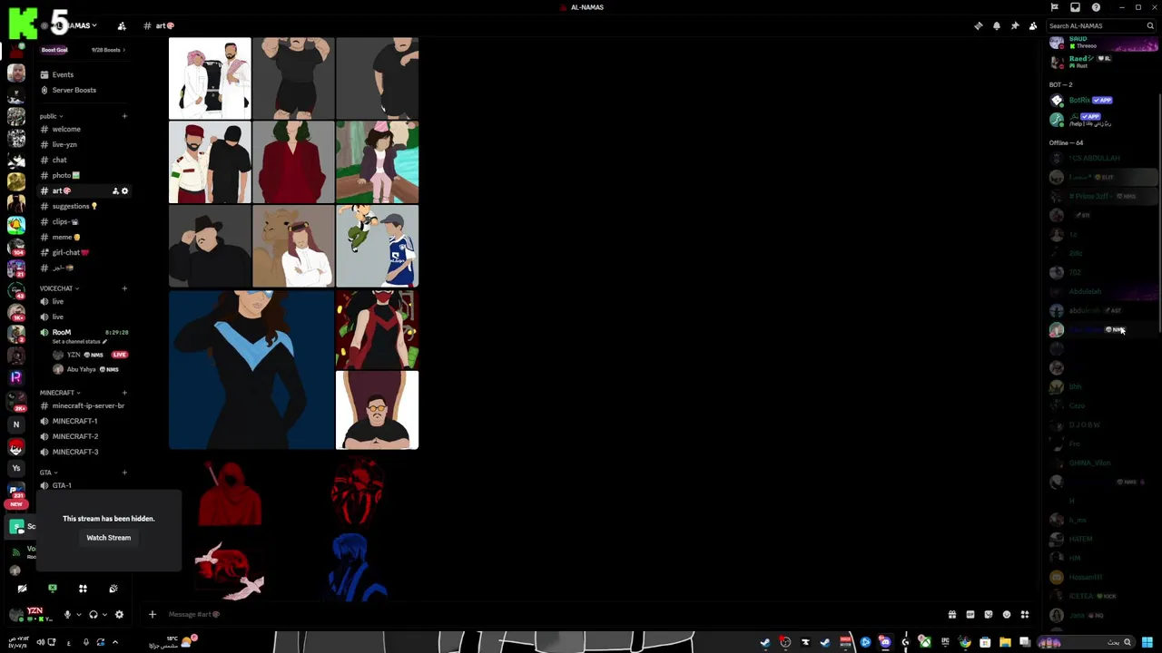
Task: Add channel to GTA category
Action: [x=124, y=473]
